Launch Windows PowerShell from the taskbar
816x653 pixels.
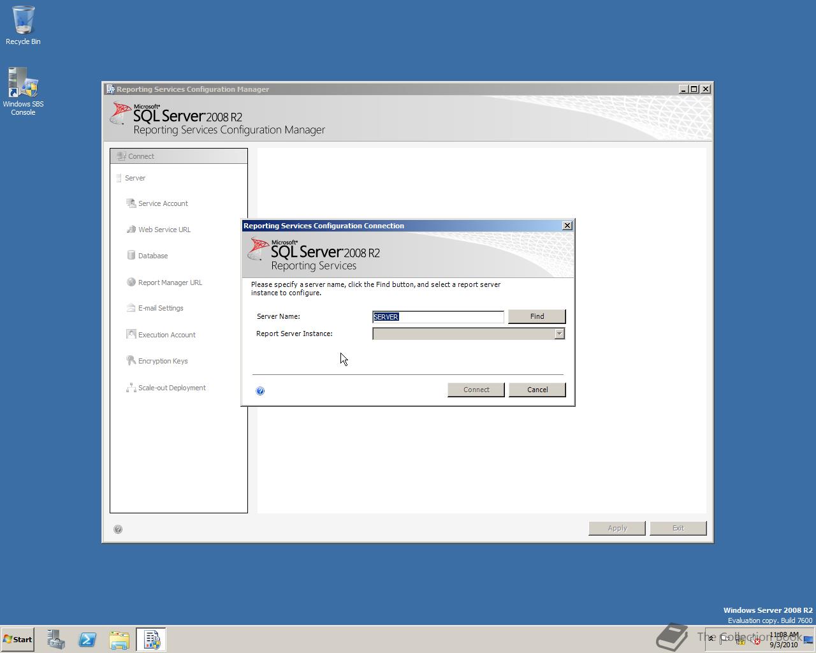[x=87, y=640]
